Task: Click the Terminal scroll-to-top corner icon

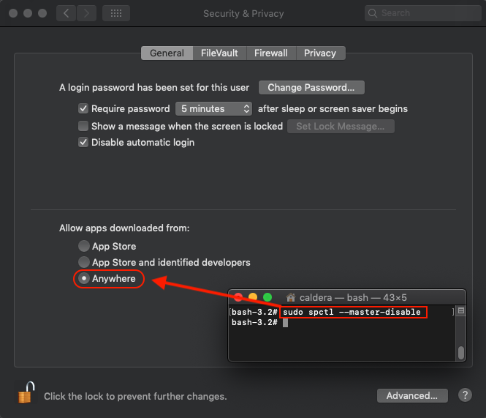Action: click(461, 311)
